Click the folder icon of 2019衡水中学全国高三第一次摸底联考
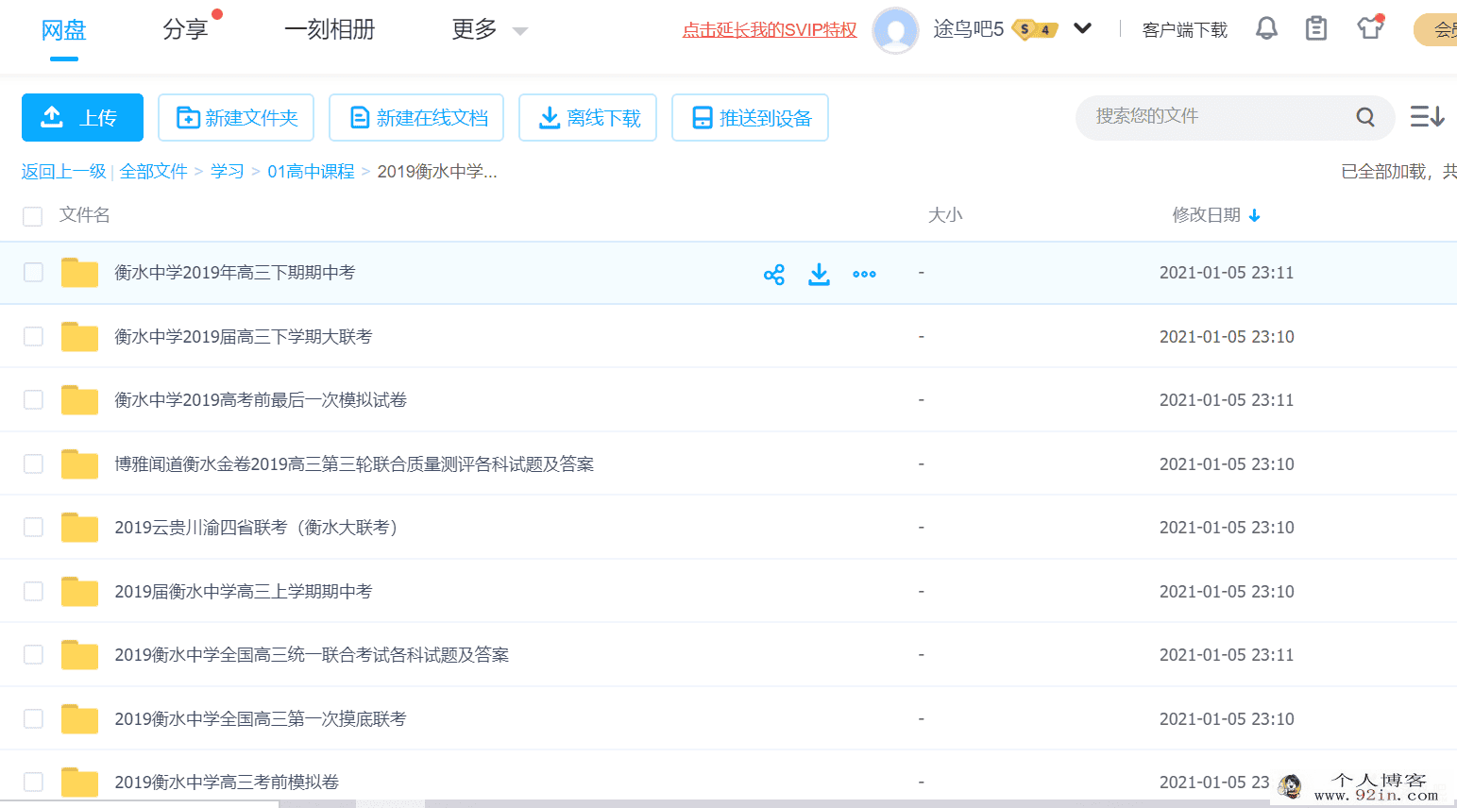Image resolution: width=1457 pixels, height=808 pixels. (79, 719)
